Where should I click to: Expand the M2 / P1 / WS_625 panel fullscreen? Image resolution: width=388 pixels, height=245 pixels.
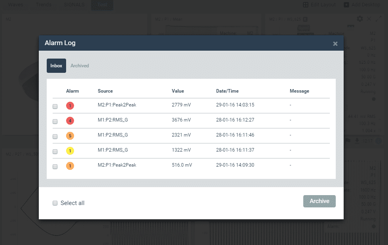[x=378, y=19]
